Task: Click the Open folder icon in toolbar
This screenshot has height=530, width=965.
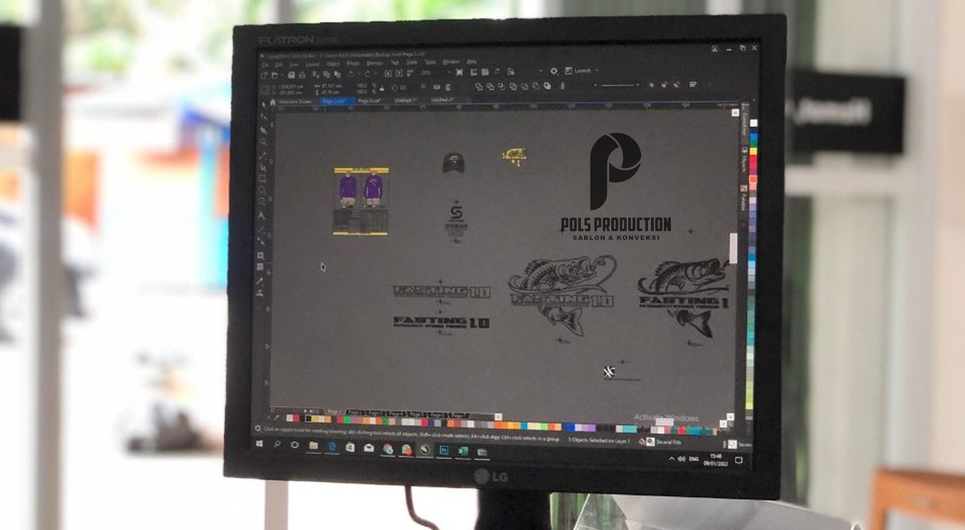Action: [x=274, y=74]
